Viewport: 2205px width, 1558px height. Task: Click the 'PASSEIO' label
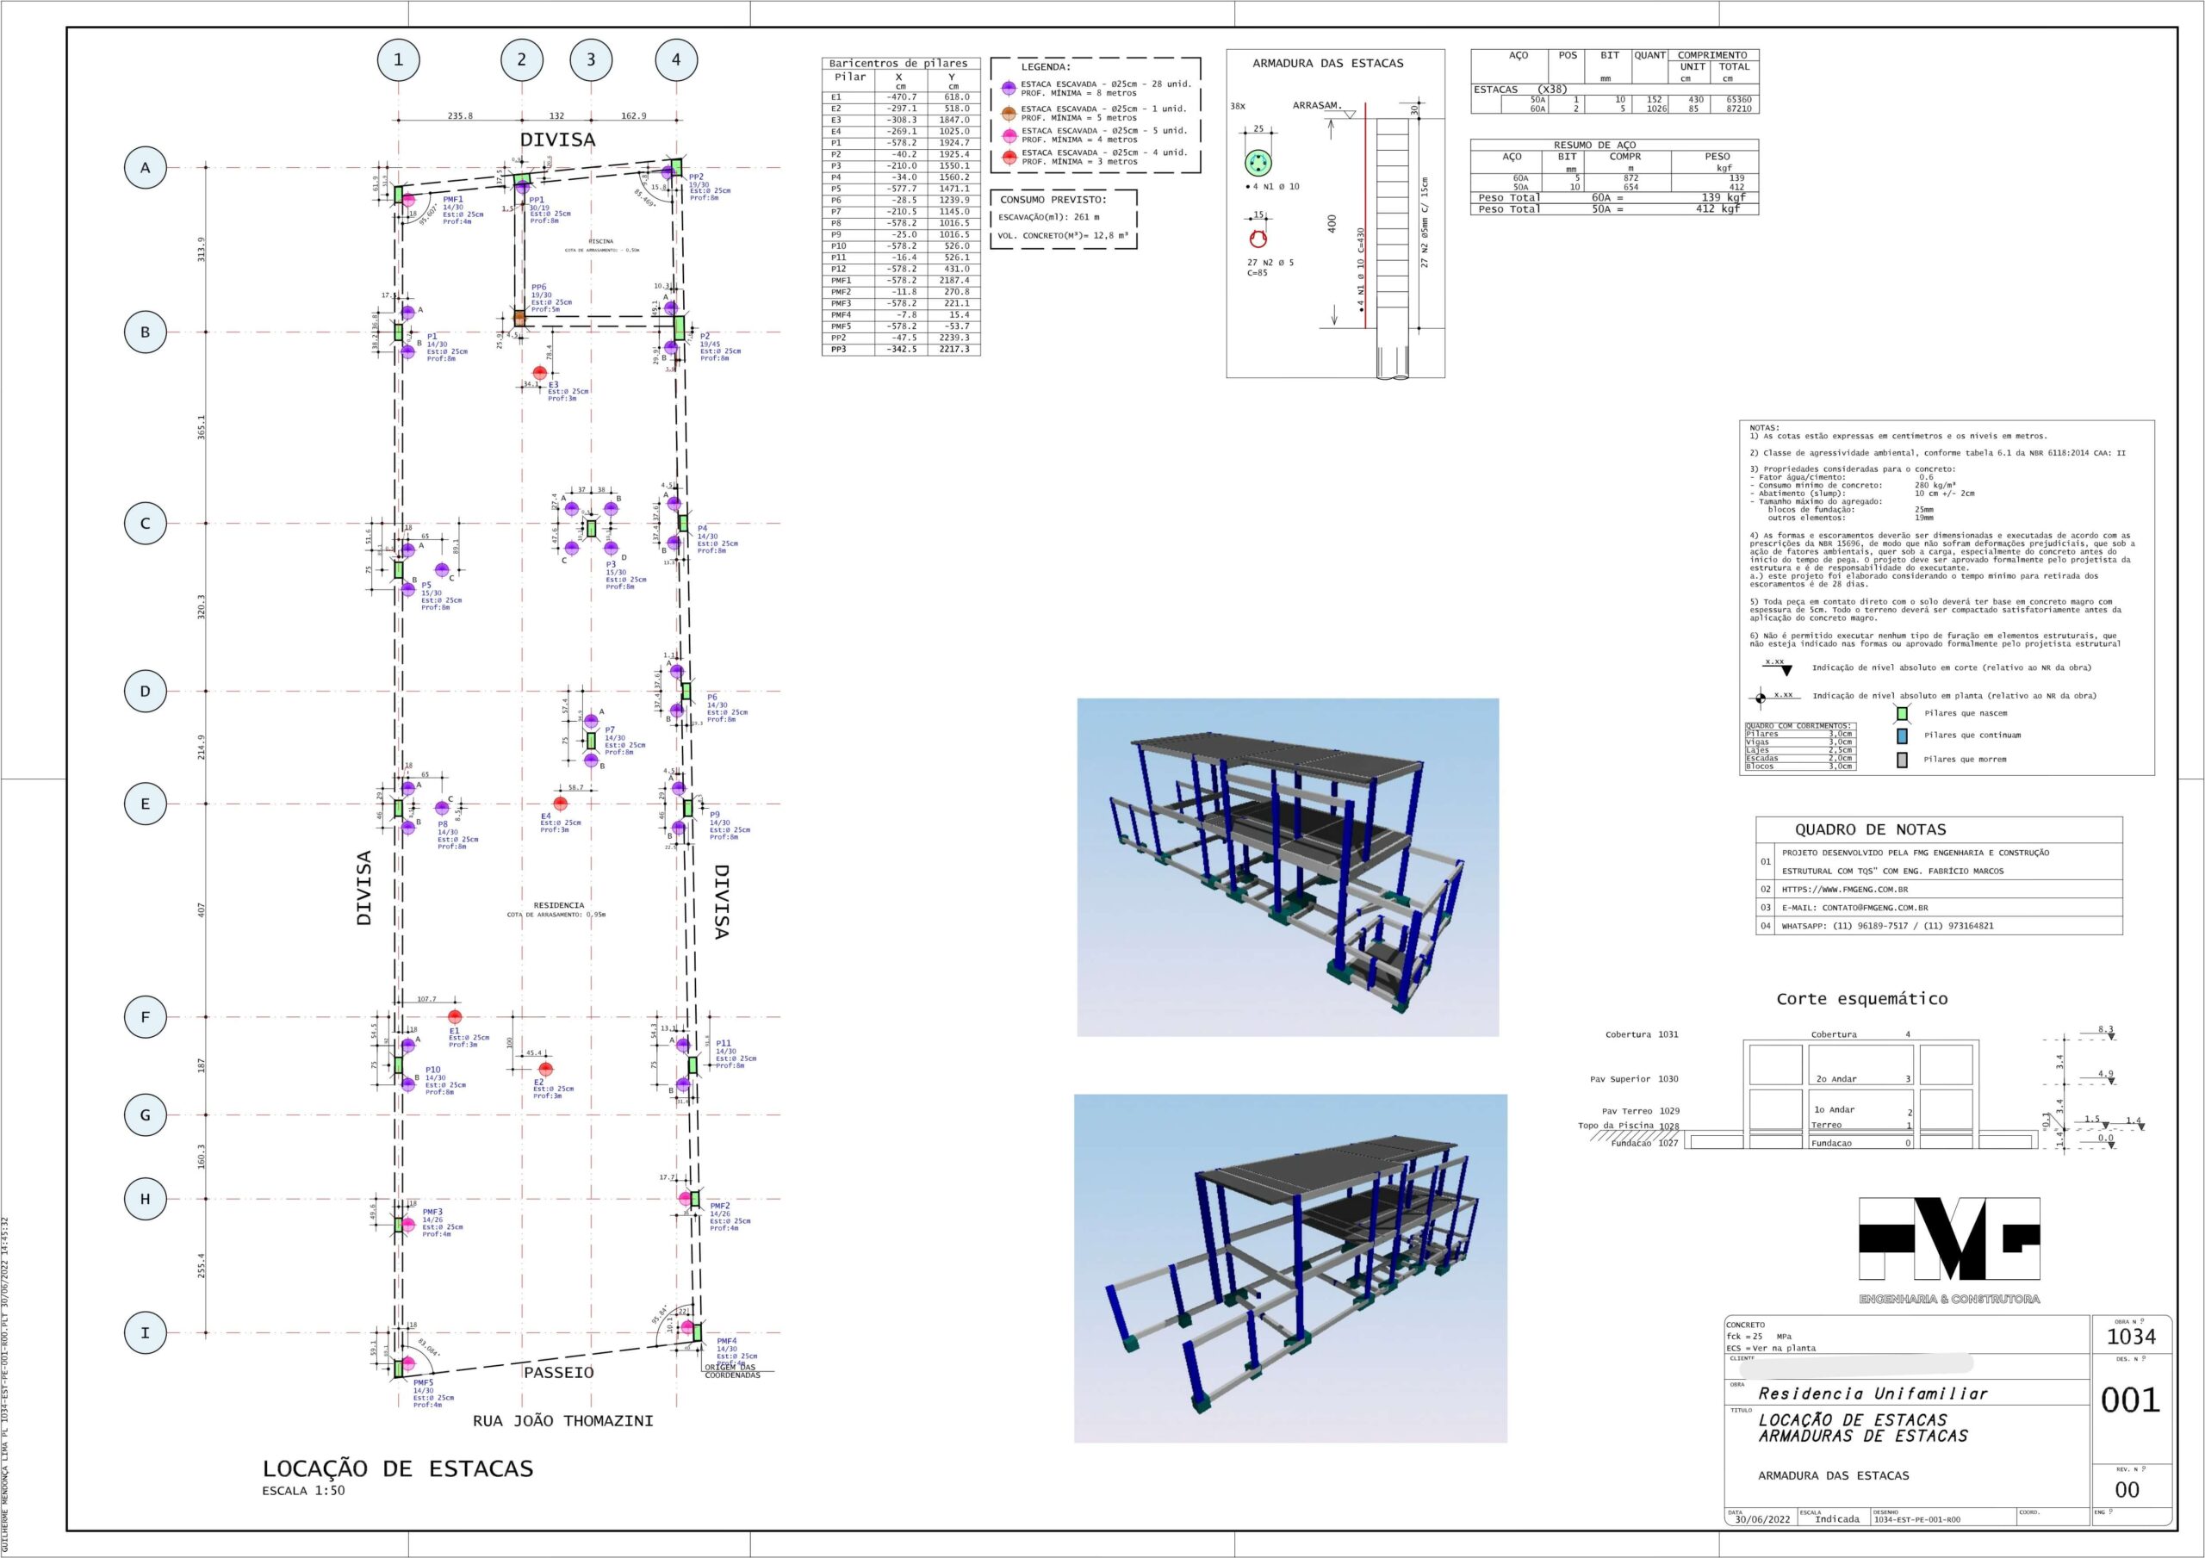coord(559,1373)
